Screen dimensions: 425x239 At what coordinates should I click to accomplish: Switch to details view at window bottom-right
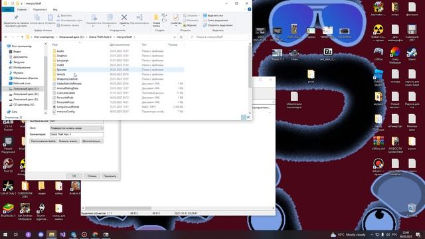coord(244,117)
